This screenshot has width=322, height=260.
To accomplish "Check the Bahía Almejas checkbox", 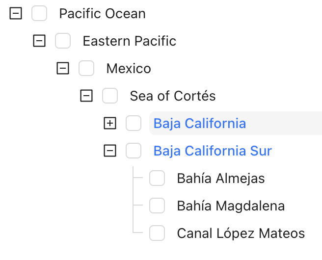I will pos(157,179).
